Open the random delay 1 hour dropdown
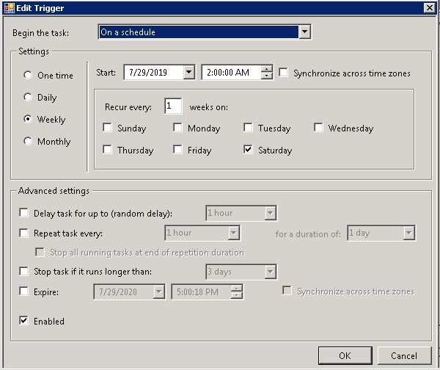This screenshot has height=370, width=440. 270,213
